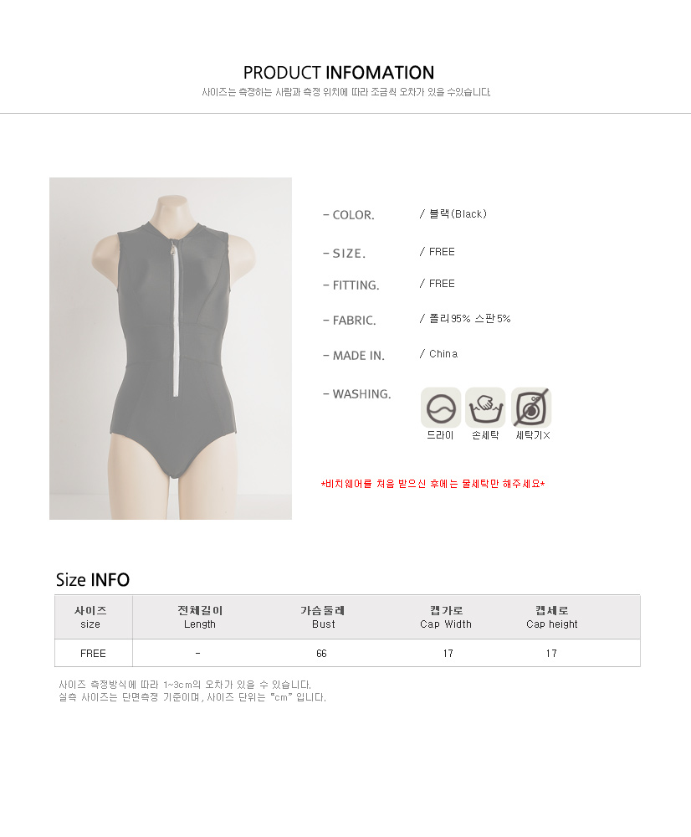Click the PRODUCT INFOMATION heading

click(339, 73)
